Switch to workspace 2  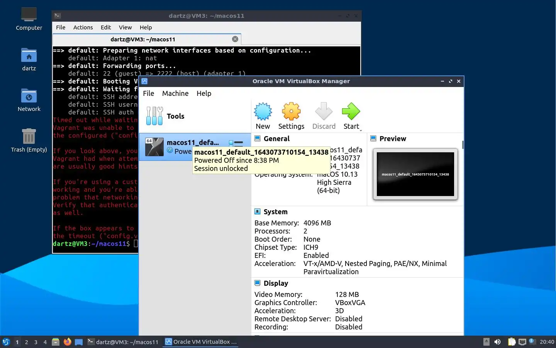pyautogui.click(x=26, y=342)
